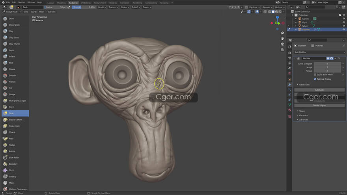This screenshot has width=347, height=195.
Task: Select the Clay Thumb brush
Action: tap(15, 44)
